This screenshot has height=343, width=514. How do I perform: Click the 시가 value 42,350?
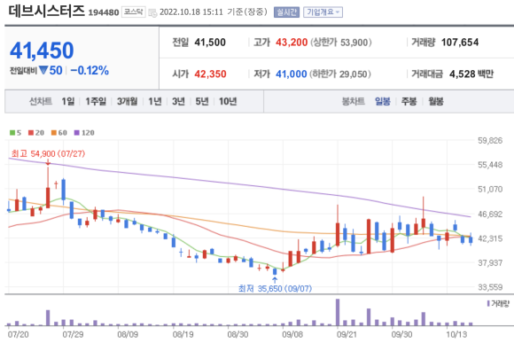(x=210, y=74)
